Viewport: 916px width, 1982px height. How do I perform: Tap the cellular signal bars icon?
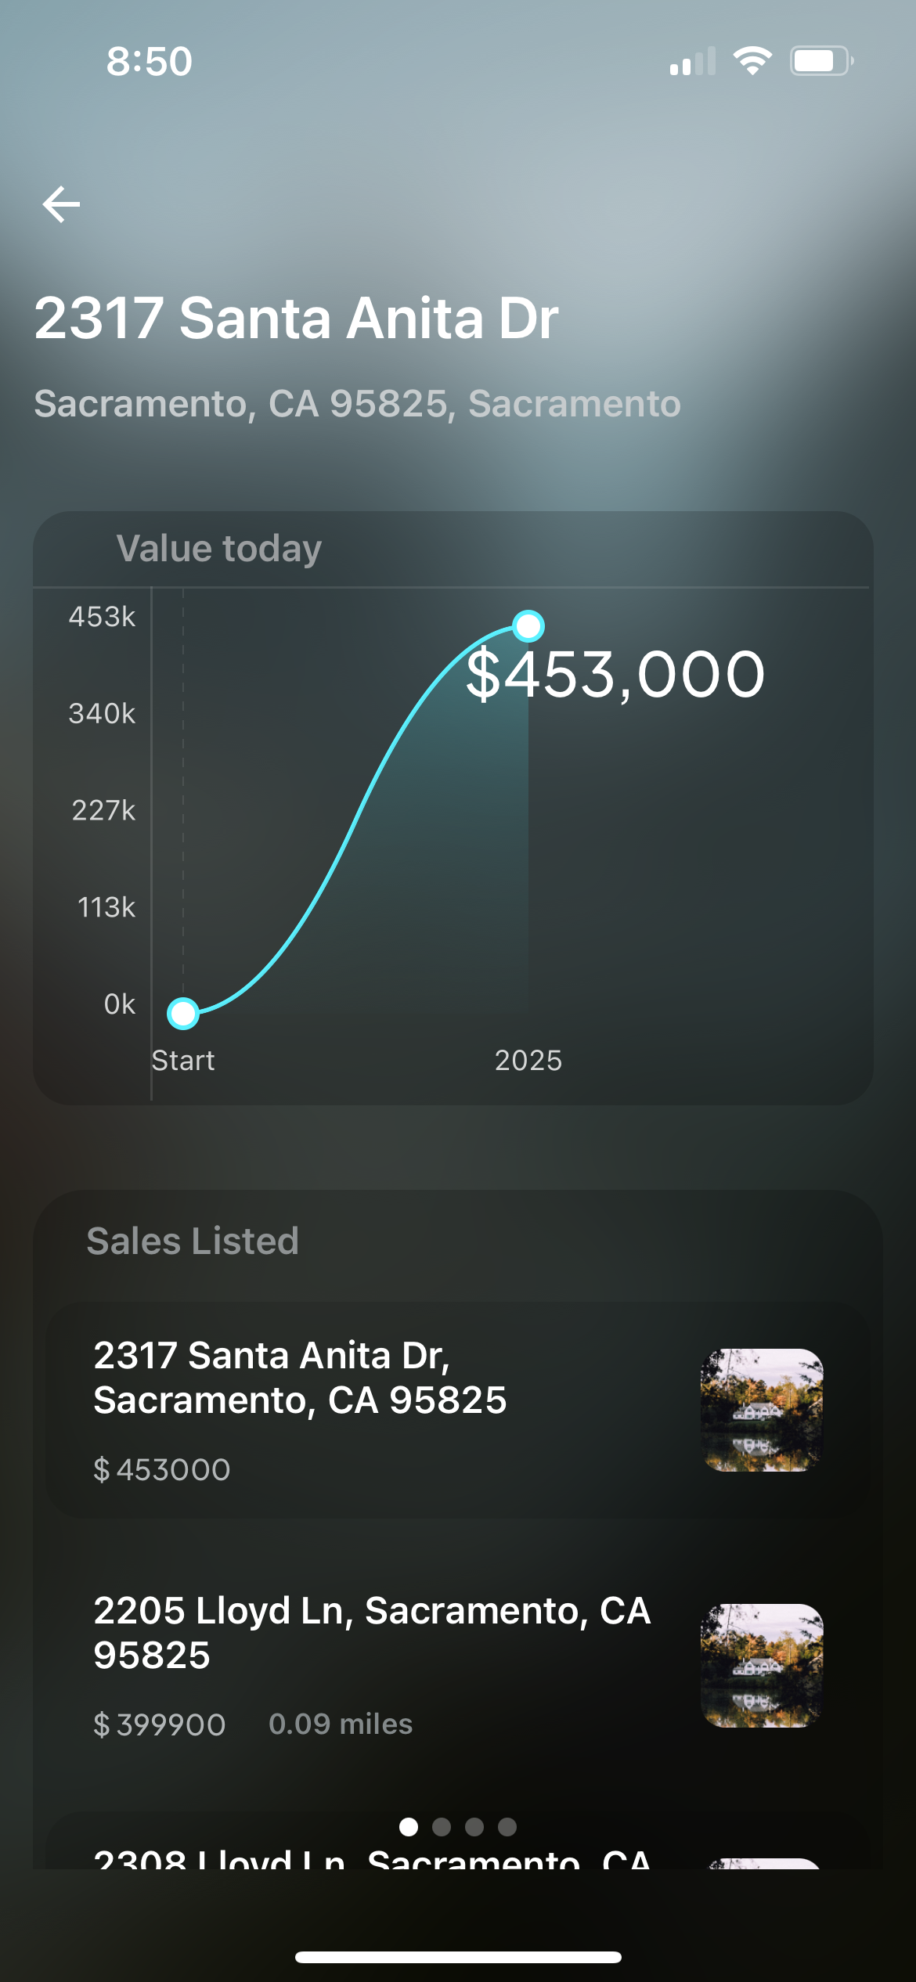[x=693, y=60]
